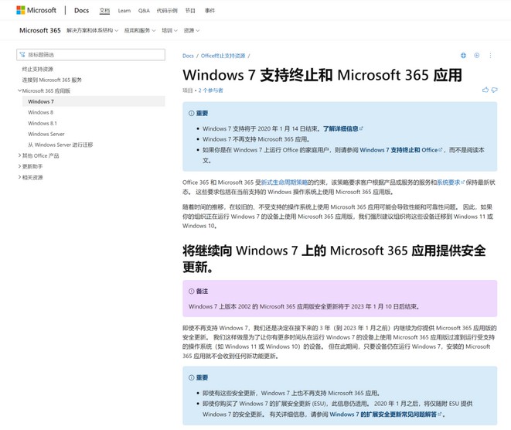Select Windows 7 in sidebar tree
Screen dimensions: 511x430
pyautogui.click(x=94, y=101)
